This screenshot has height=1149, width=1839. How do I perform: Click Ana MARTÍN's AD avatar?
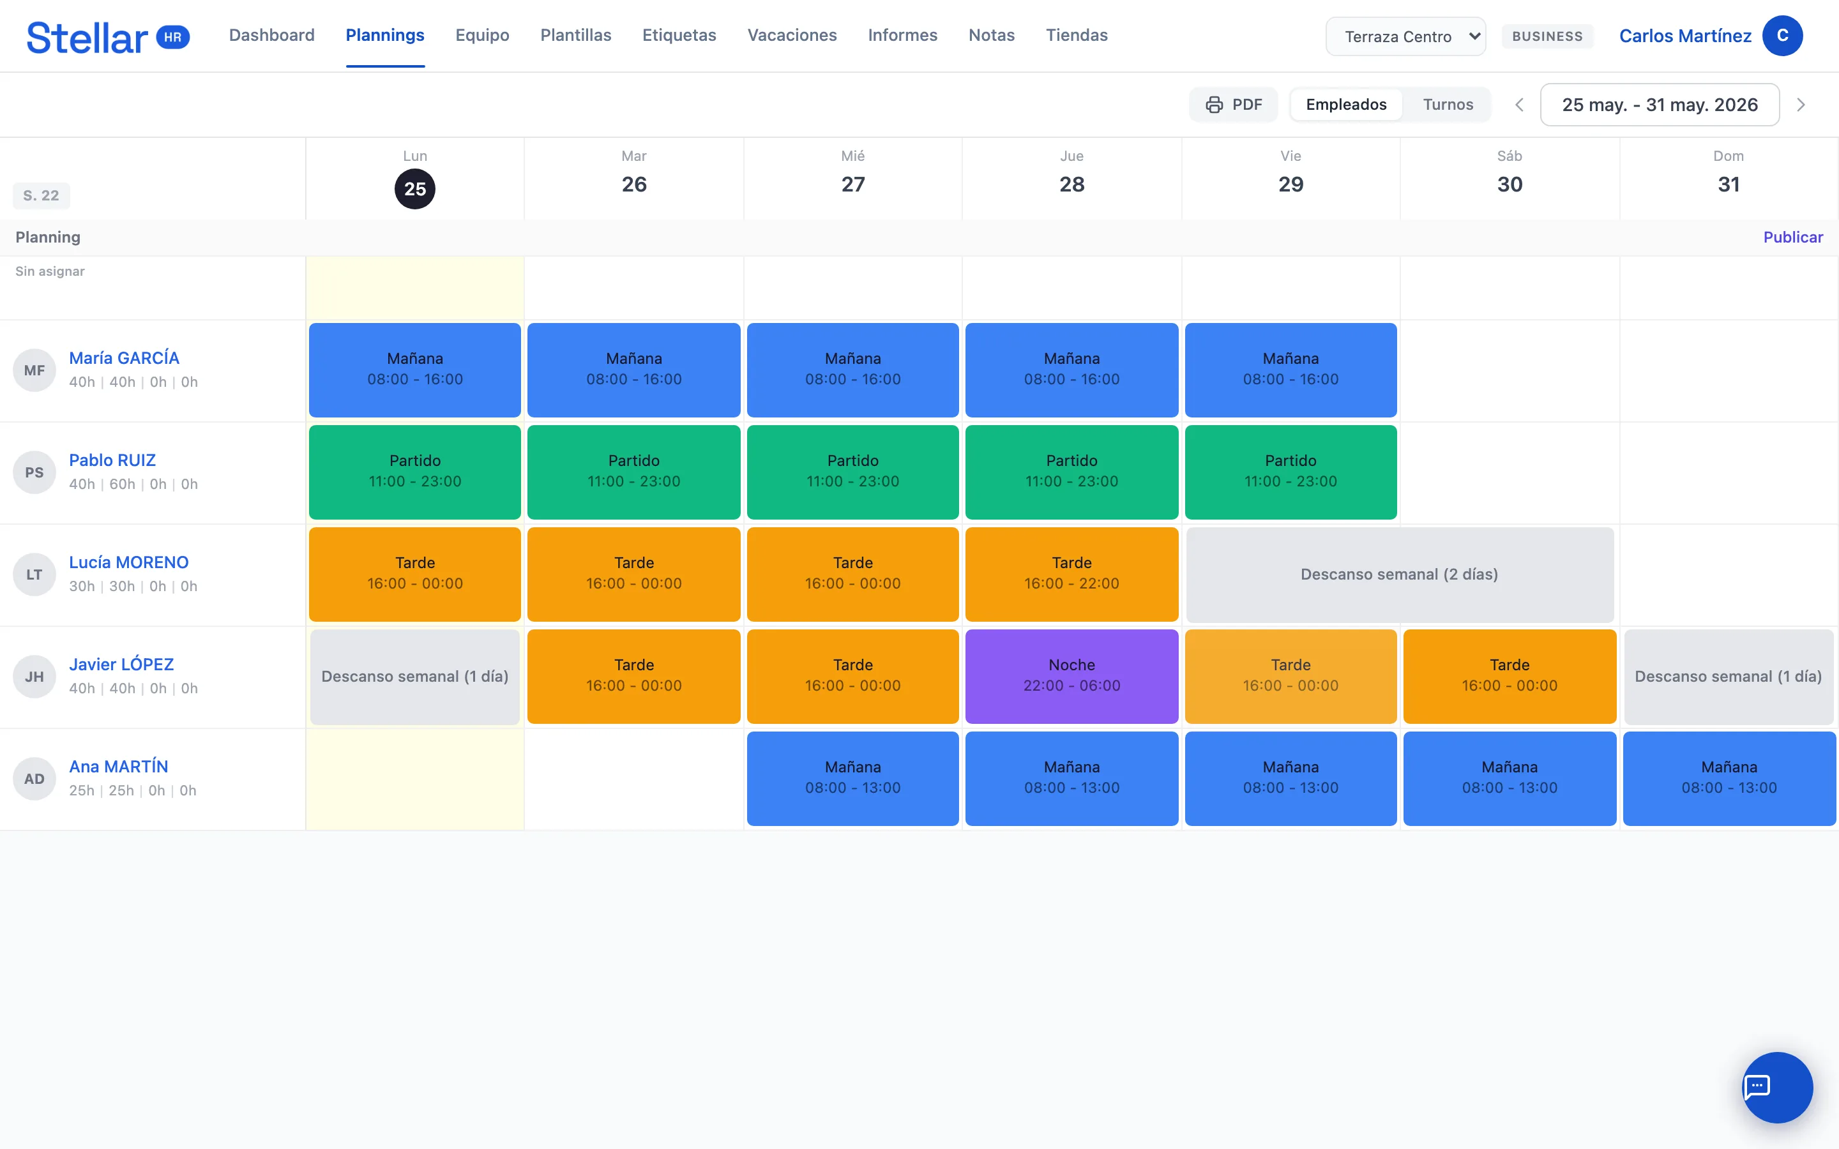click(34, 779)
